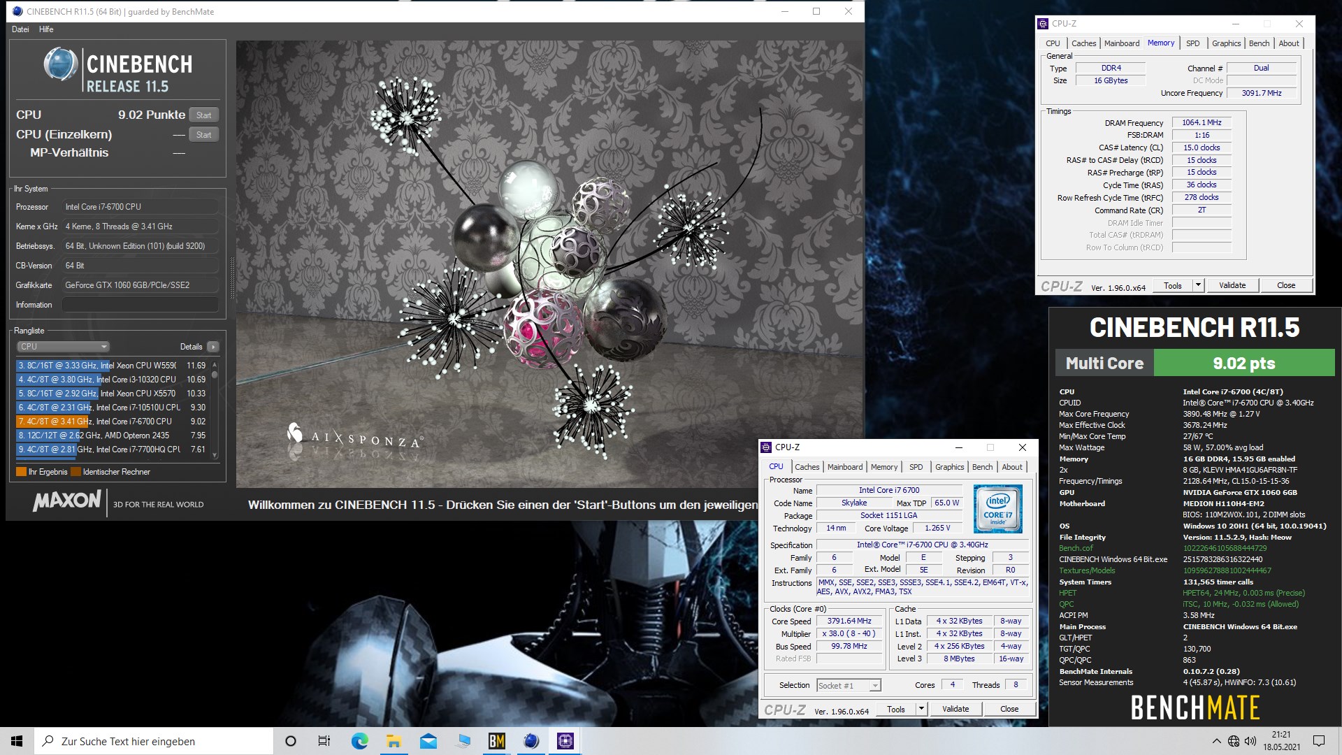Open Bench tab in lower CPU-Z window

[982, 467]
